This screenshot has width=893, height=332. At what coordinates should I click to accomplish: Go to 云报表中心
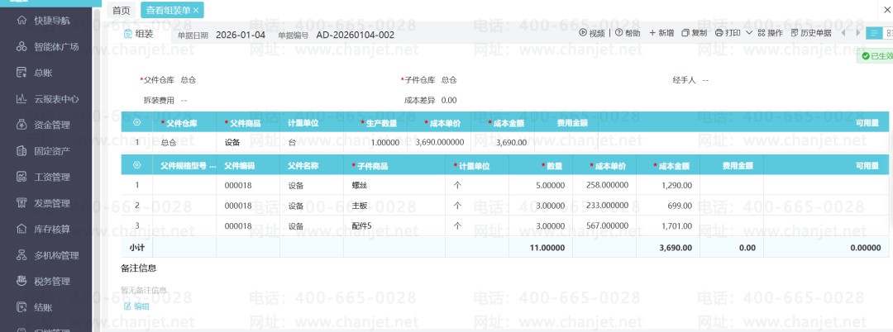48,99
